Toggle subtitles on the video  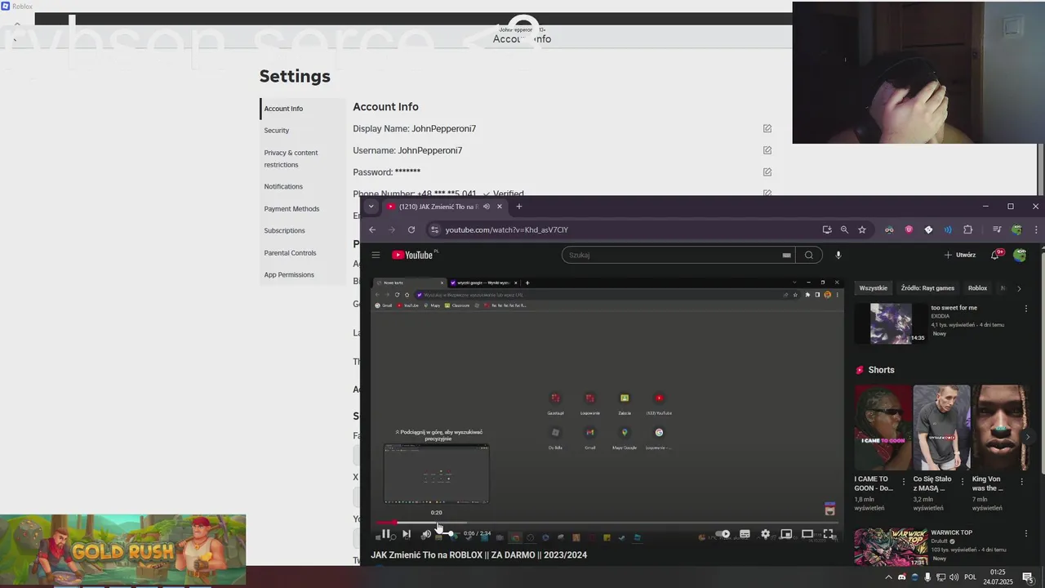point(745,534)
